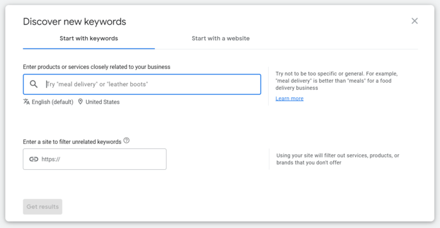Click the magnifier search icon

click(x=34, y=84)
